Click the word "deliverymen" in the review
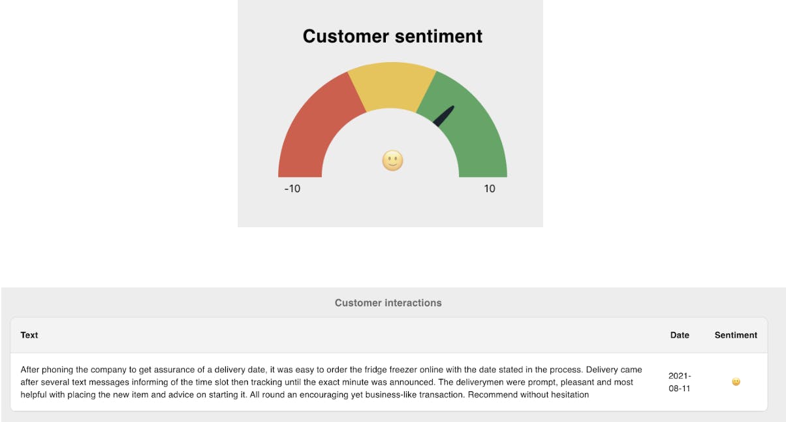The height and width of the screenshot is (422, 786). click(x=462, y=382)
